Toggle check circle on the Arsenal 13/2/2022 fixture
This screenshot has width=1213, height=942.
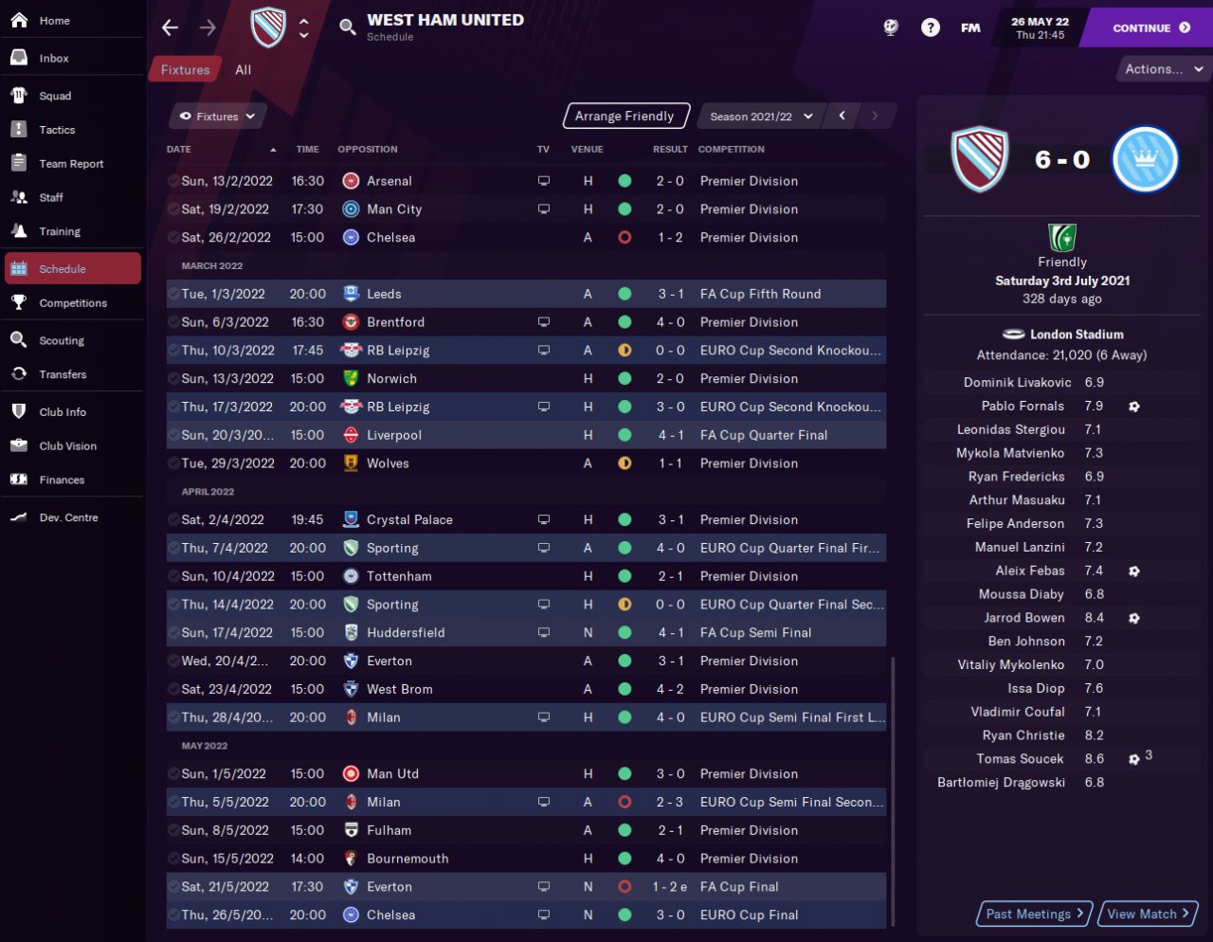coord(173,181)
